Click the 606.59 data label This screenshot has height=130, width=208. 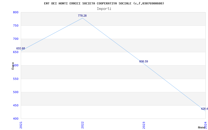tap(144, 61)
